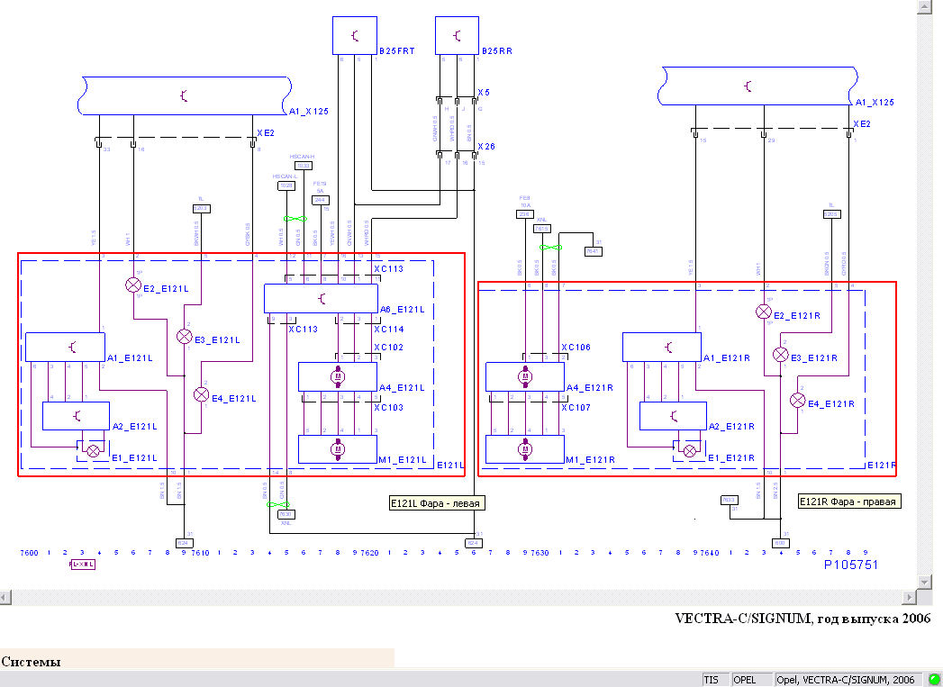Follow cross-reference box 7633
Viewport: 943px width, 687px height.
click(729, 500)
